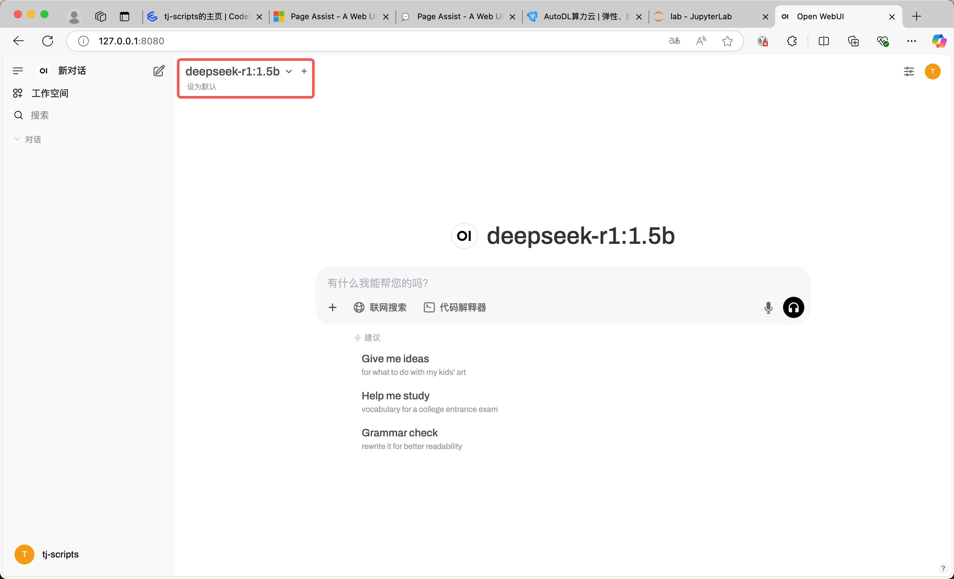Click the red-badged extension icon in toolbar
The height and width of the screenshot is (579, 954).
click(x=763, y=41)
